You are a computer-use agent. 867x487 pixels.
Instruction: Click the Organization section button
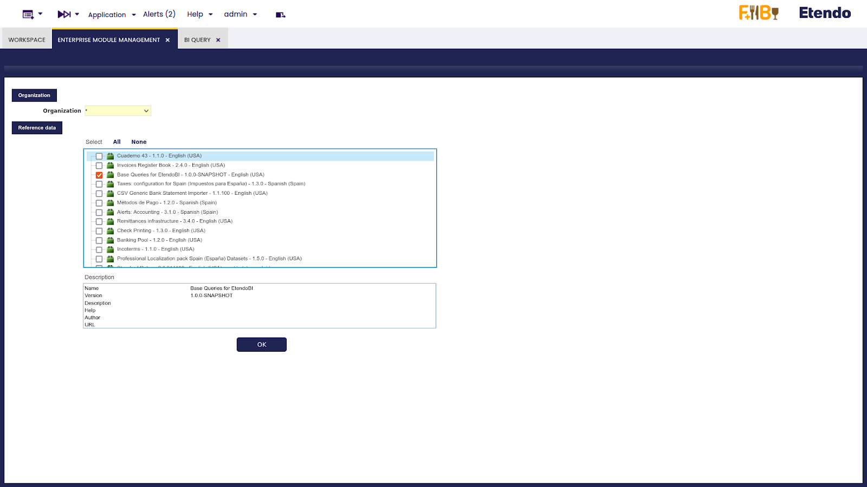point(34,95)
